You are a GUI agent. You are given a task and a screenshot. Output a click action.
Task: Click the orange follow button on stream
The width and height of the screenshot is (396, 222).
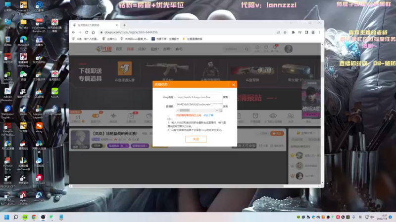(277, 133)
